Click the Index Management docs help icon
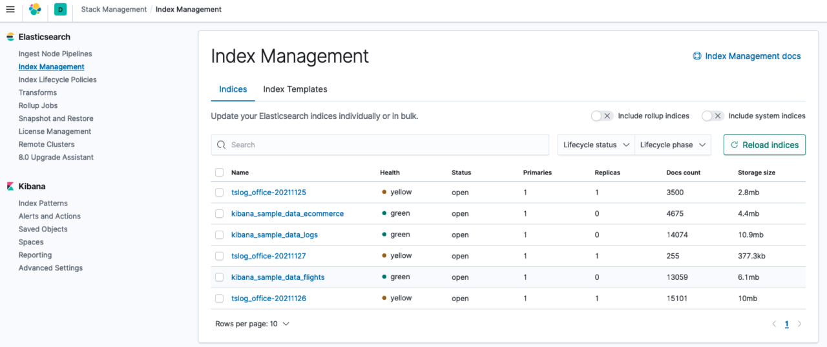The image size is (827, 347). (697, 56)
